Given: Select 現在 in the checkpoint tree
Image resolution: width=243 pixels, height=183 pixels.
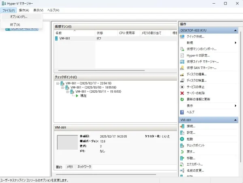Looking at the screenshot, I should click(x=83, y=96).
